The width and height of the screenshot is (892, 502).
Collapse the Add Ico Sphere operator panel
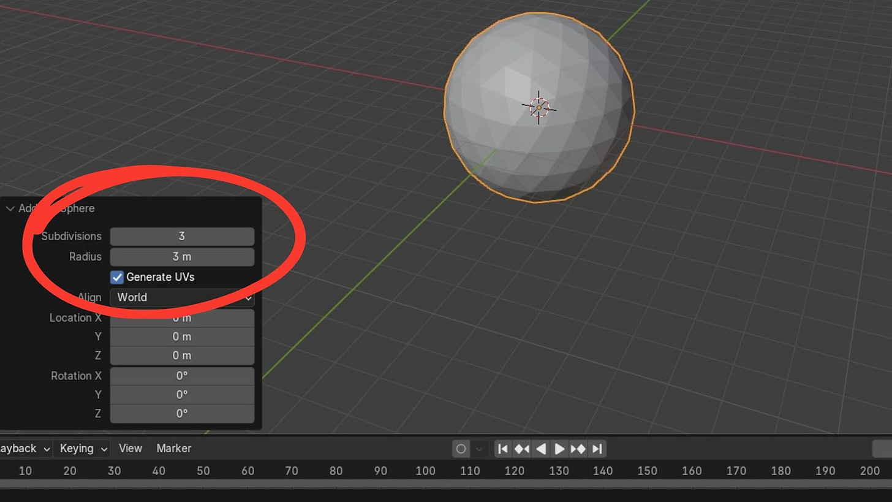10,208
